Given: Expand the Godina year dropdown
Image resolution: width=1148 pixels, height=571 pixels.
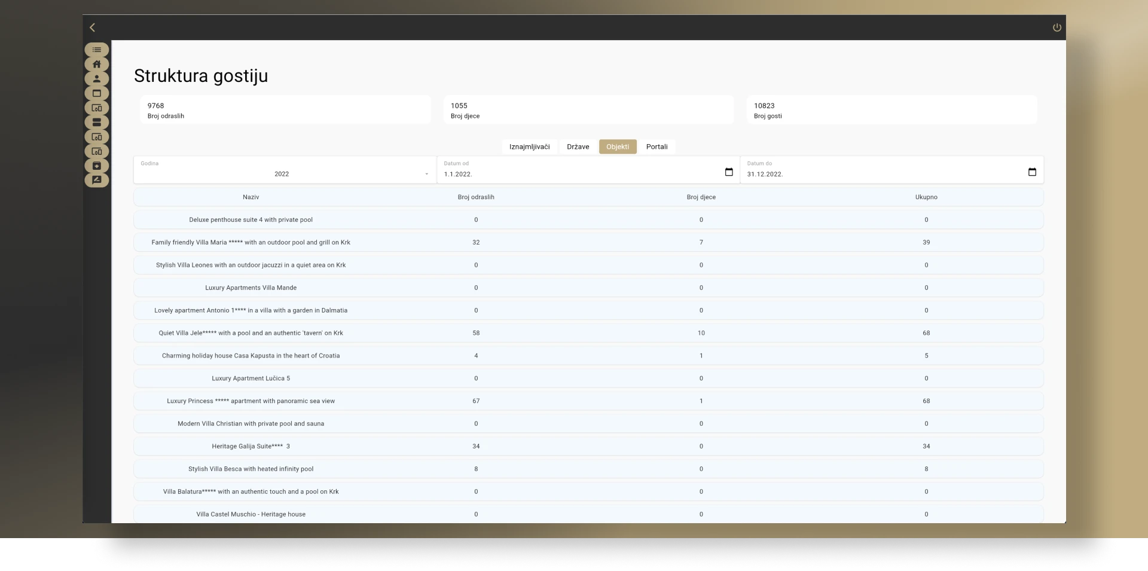Looking at the screenshot, I should tap(285, 170).
